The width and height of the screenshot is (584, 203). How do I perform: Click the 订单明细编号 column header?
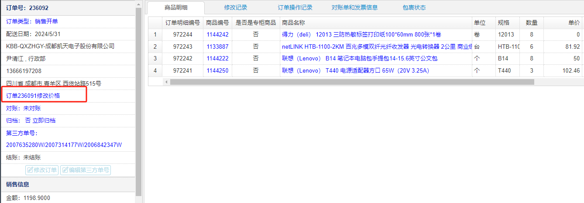182,23
